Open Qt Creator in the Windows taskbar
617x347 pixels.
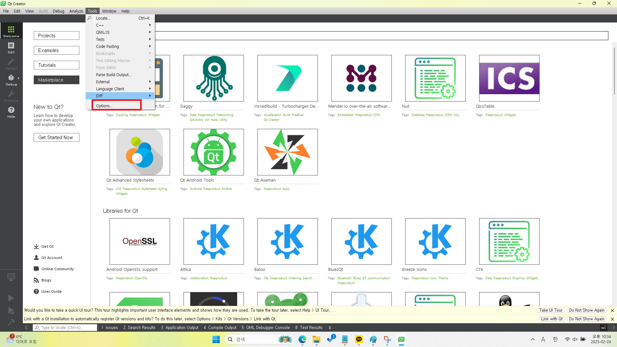[x=401, y=339]
